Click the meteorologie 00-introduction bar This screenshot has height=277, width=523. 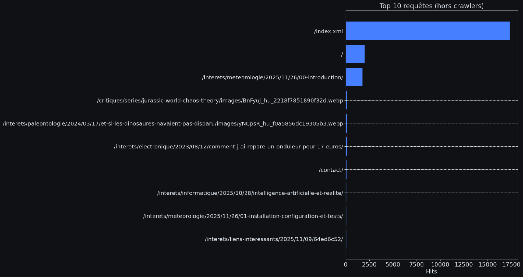coord(354,77)
